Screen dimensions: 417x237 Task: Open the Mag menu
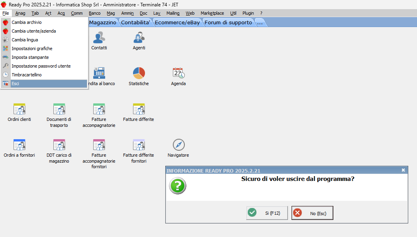[x=111, y=13]
